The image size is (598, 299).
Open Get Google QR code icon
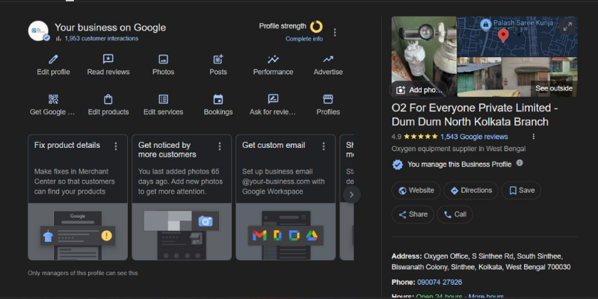pos(53,99)
